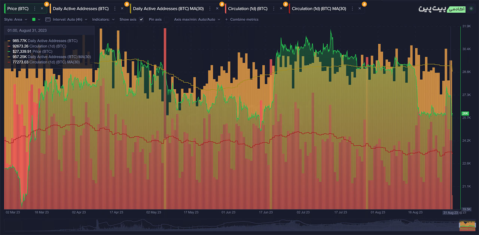Close the Daily Active Addresses (BTC) metric
The image size is (479, 235).
point(122,8)
